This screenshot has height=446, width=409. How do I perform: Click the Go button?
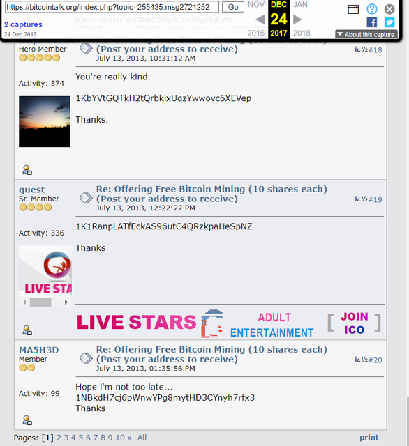click(233, 7)
